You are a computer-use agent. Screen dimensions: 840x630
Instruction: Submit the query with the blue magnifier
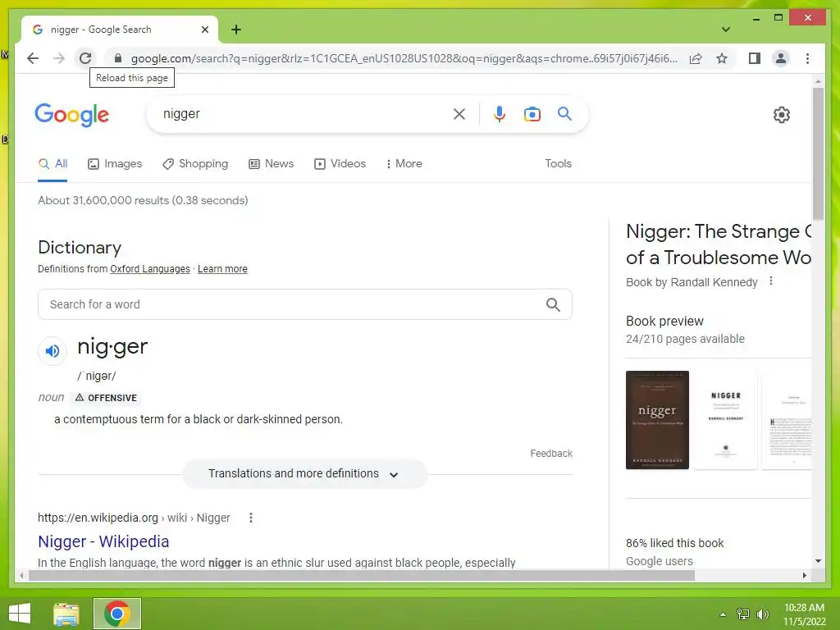(564, 113)
